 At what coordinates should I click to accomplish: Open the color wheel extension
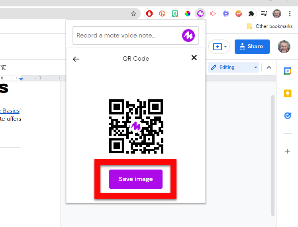pyautogui.click(x=188, y=14)
